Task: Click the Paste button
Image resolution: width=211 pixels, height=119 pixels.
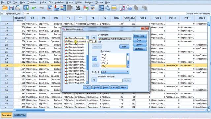Action: click(x=96, y=87)
